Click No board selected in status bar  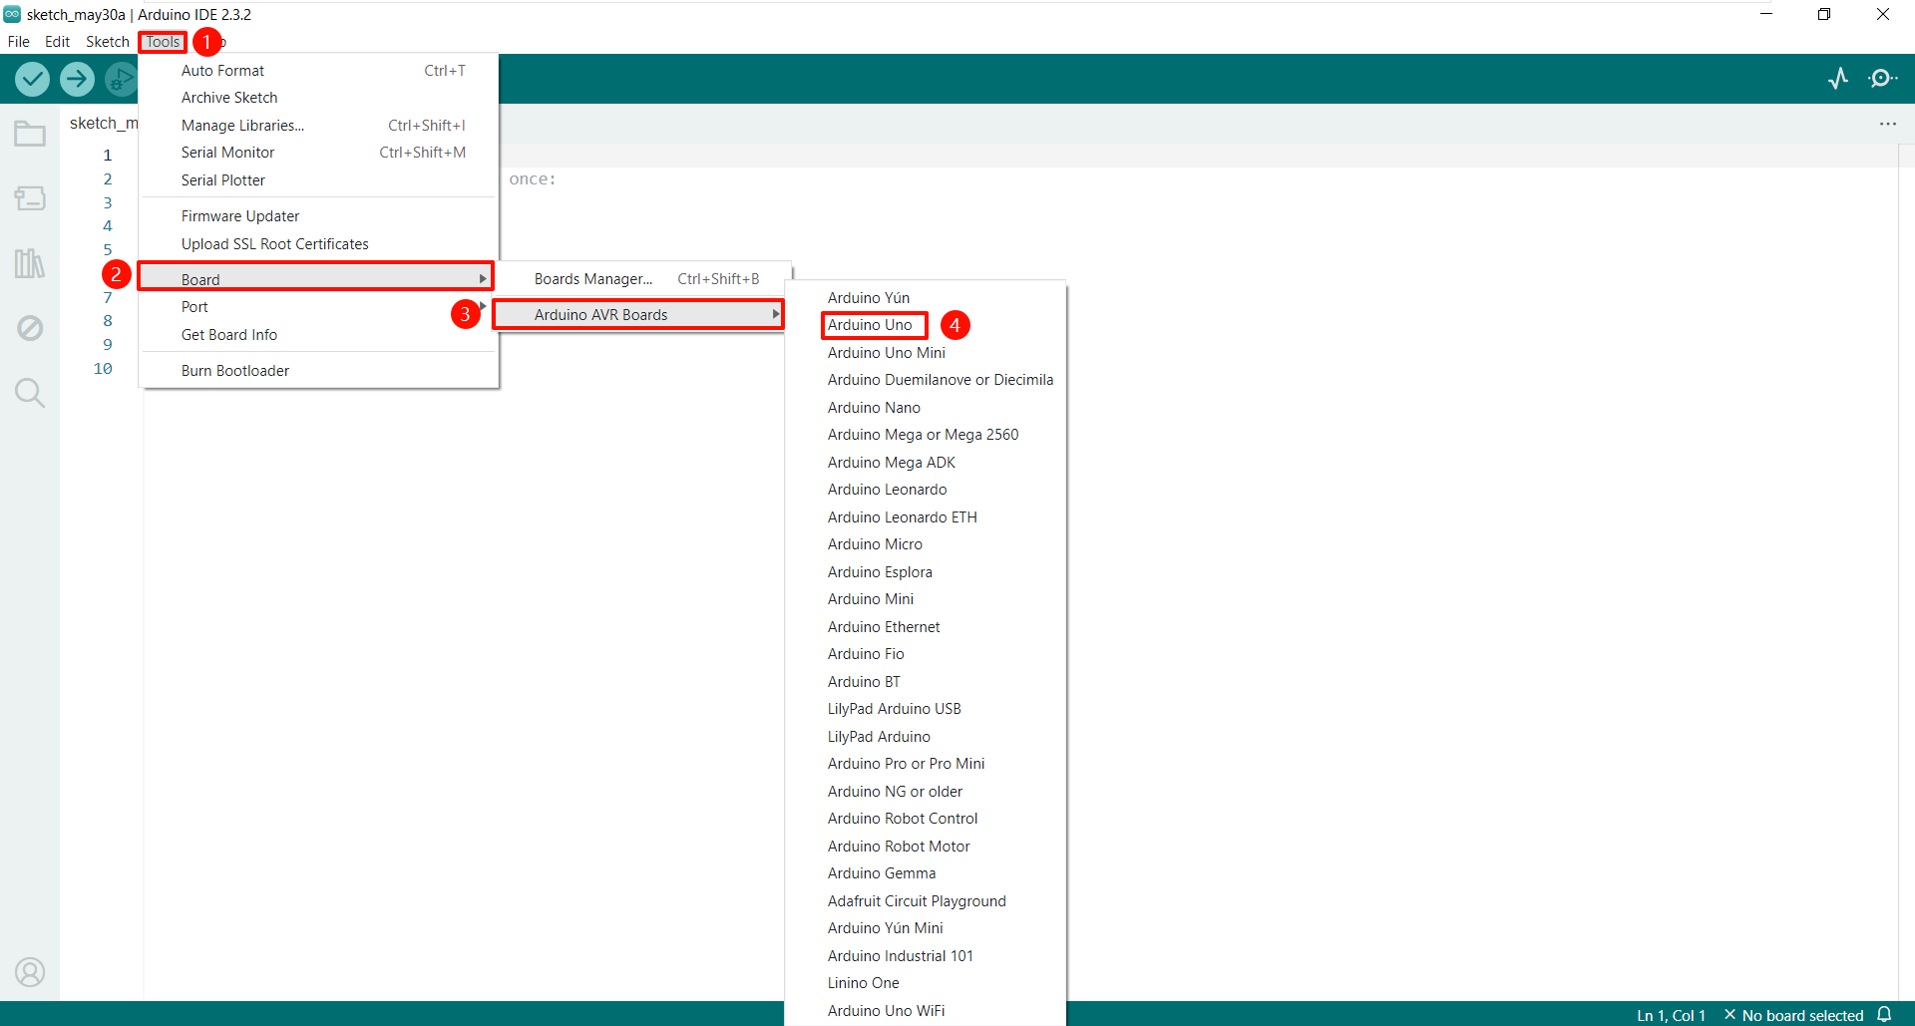(x=1793, y=1015)
